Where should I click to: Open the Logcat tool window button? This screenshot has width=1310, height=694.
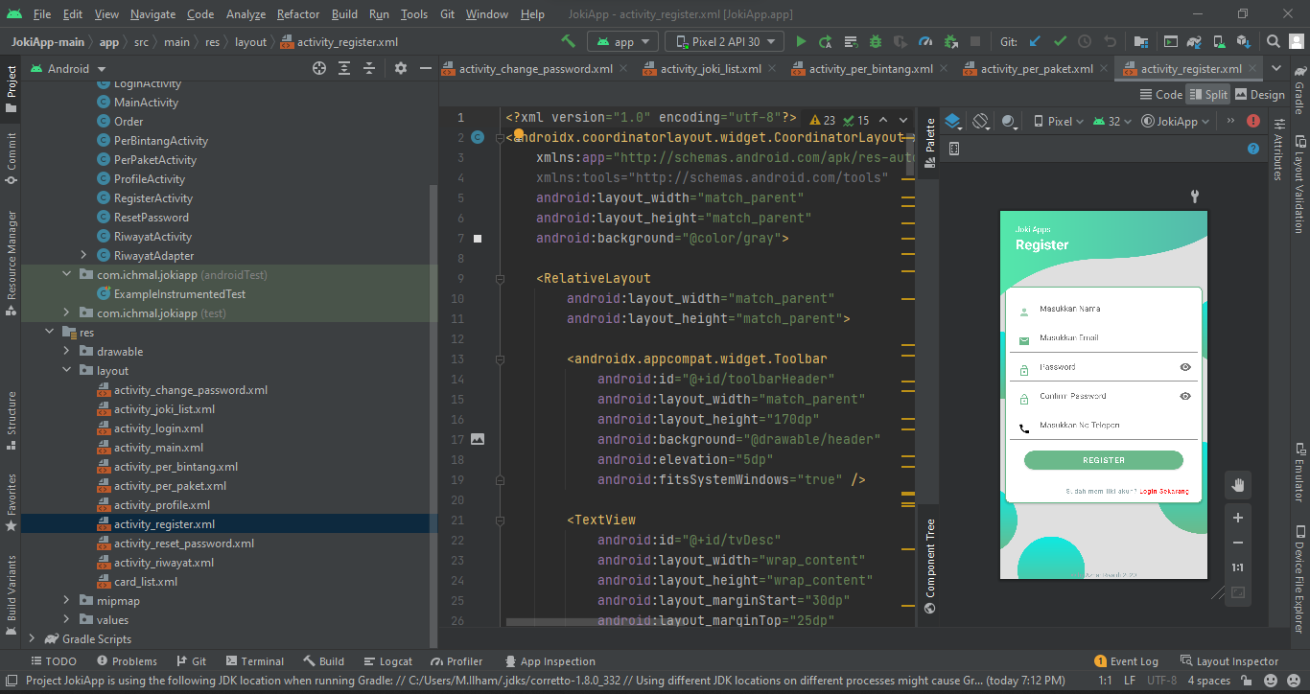point(386,661)
